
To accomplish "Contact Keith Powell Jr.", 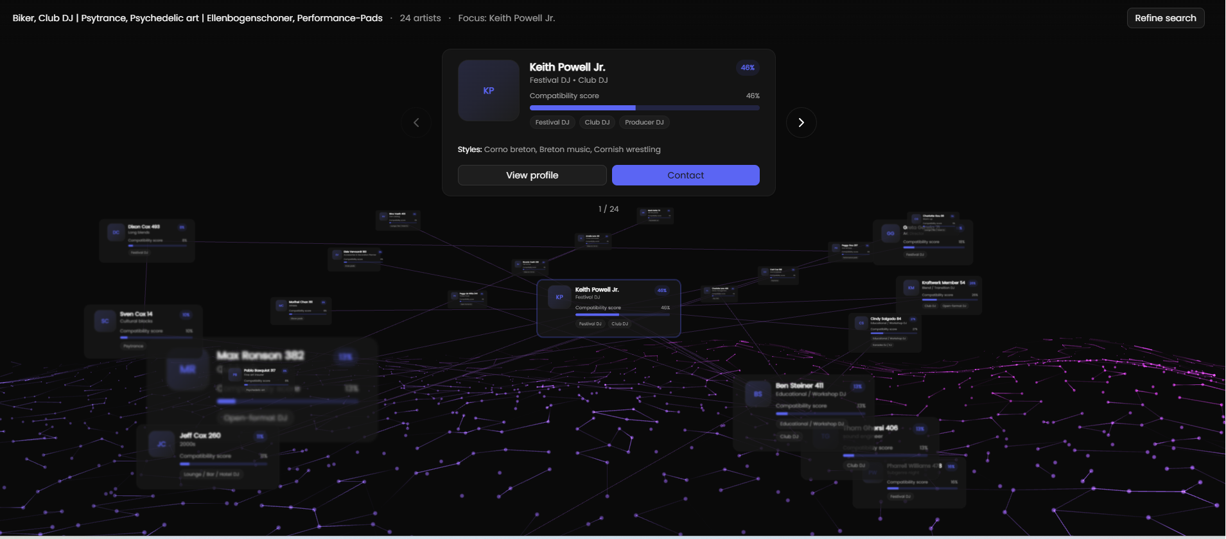I will pyautogui.click(x=685, y=175).
